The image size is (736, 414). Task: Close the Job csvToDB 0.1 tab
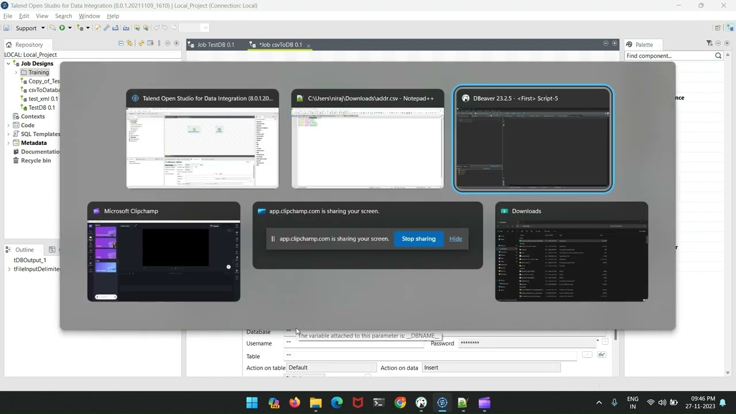point(308,45)
